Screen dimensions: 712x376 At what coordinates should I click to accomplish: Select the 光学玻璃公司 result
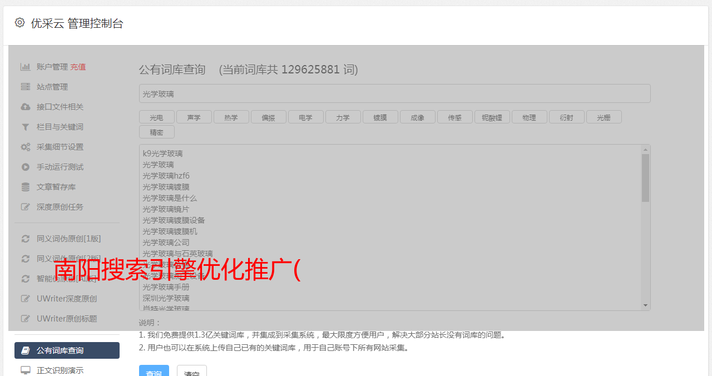[x=166, y=243]
